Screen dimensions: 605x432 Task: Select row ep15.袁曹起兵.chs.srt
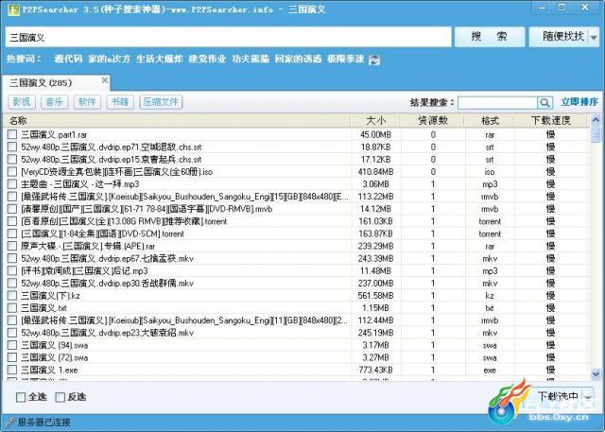(x=296, y=160)
